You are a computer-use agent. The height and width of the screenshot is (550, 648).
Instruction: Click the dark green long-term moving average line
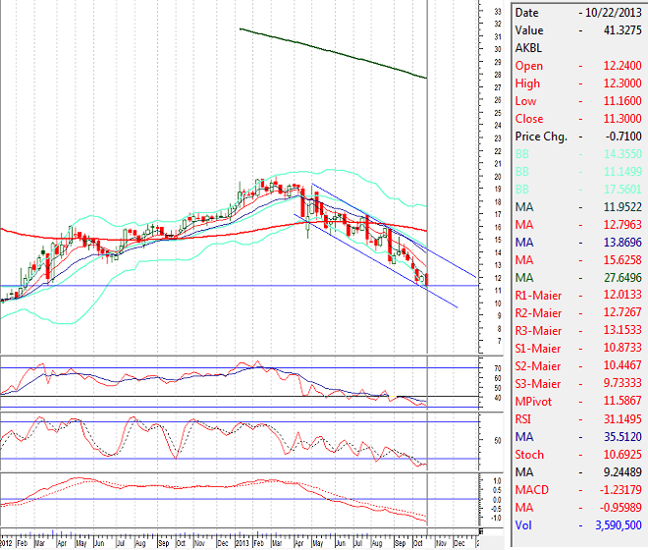pyautogui.click(x=334, y=52)
